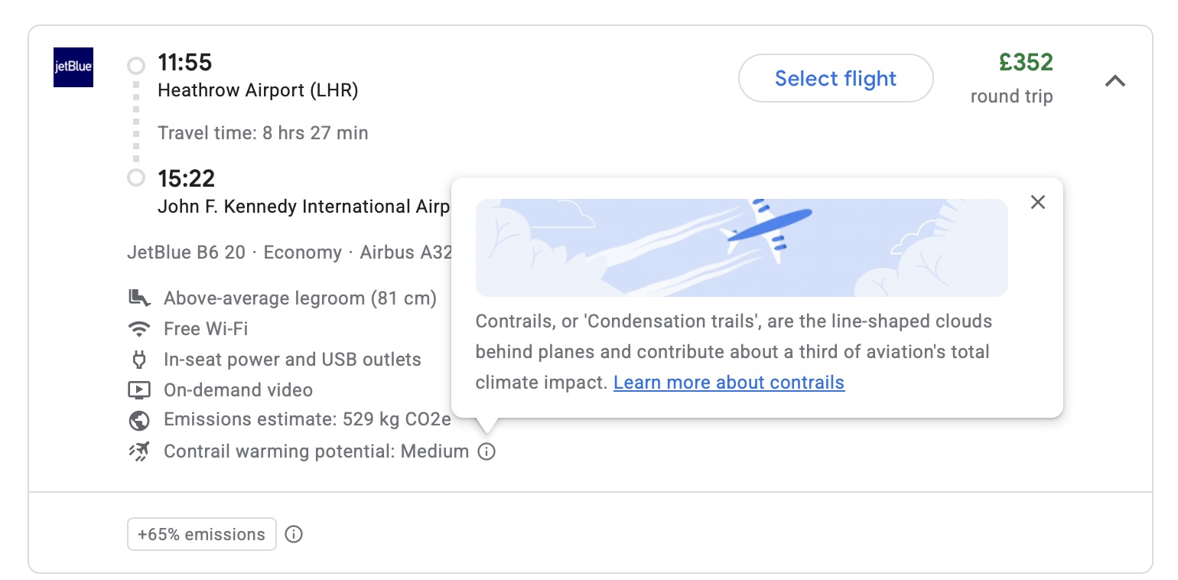The height and width of the screenshot is (580, 1178).
Task: Click the £352 round trip price
Action: [1027, 62]
